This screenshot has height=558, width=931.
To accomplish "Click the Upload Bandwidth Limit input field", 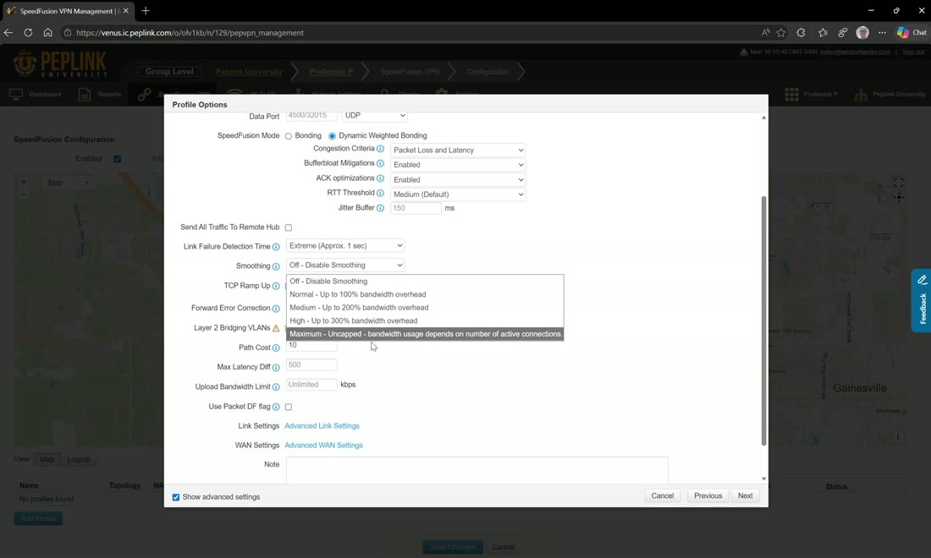I will click(311, 385).
